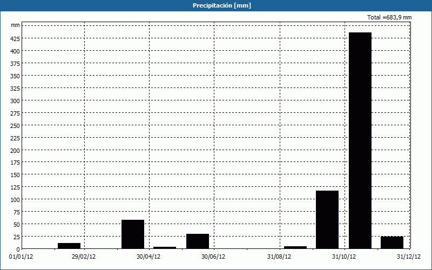Image resolution: width=432 pixels, height=270 pixels.
Task: Click the 425 value on y-axis
Action: point(15,39)
